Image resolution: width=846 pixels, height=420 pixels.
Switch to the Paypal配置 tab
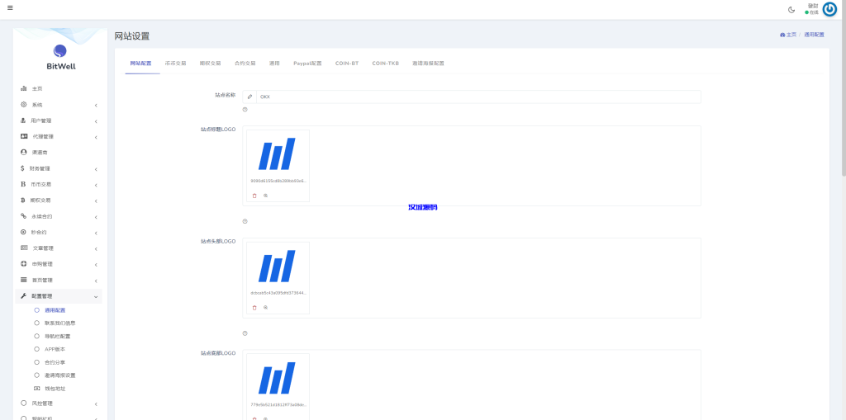click(x=307, y=63)
